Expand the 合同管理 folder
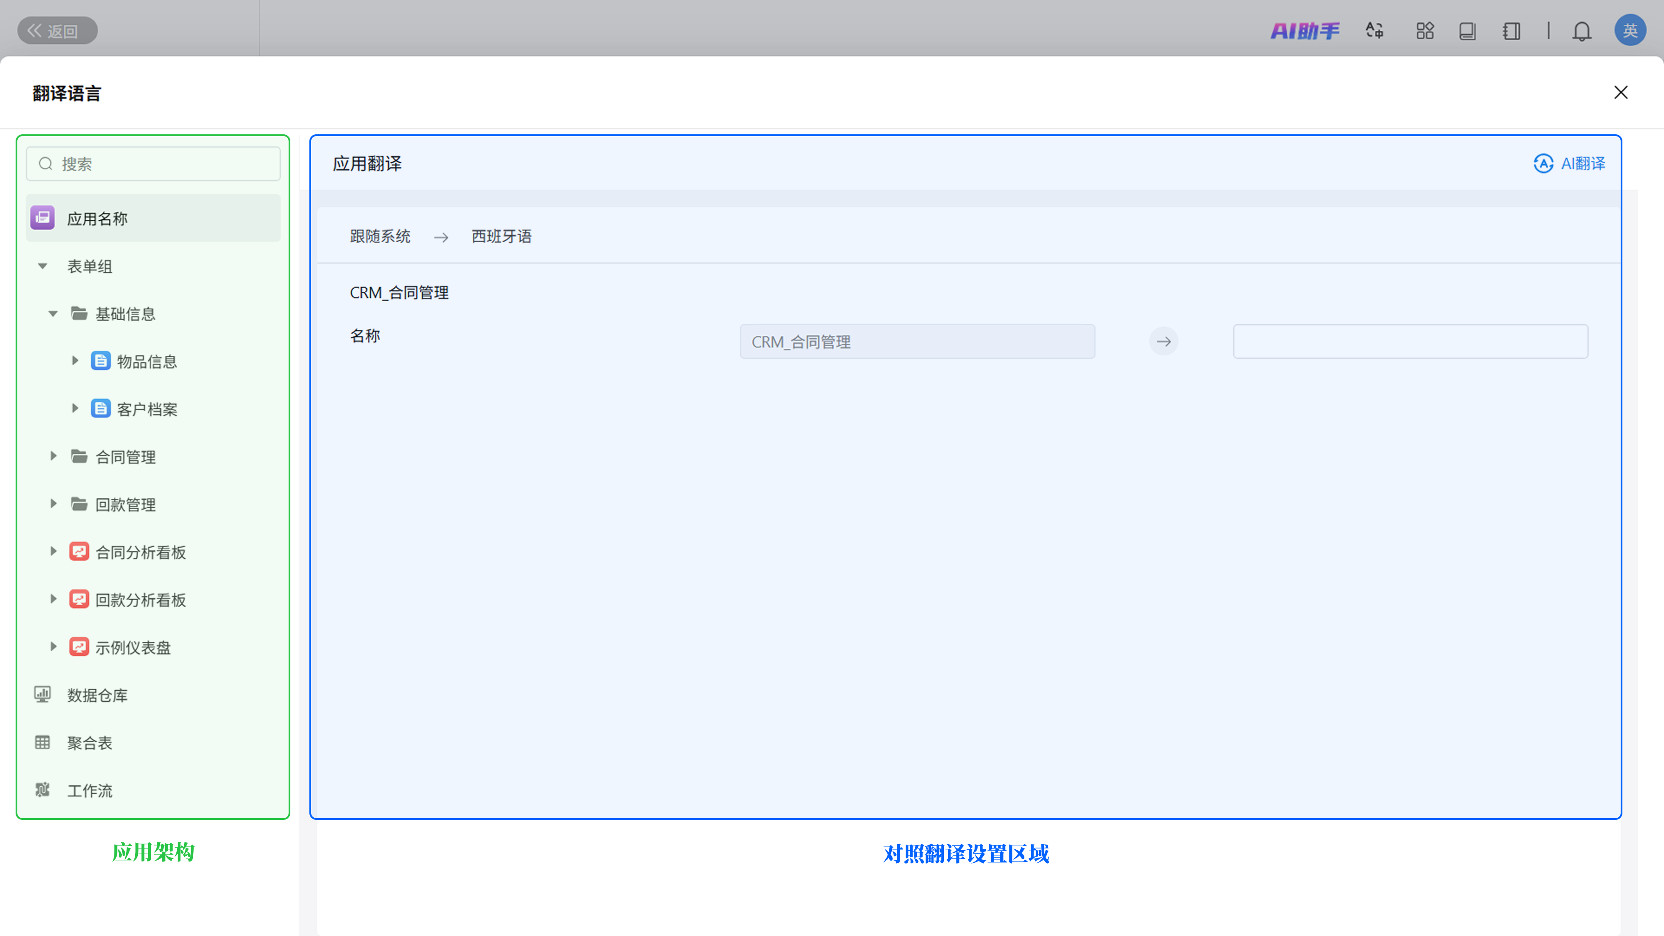 point(53,457)
